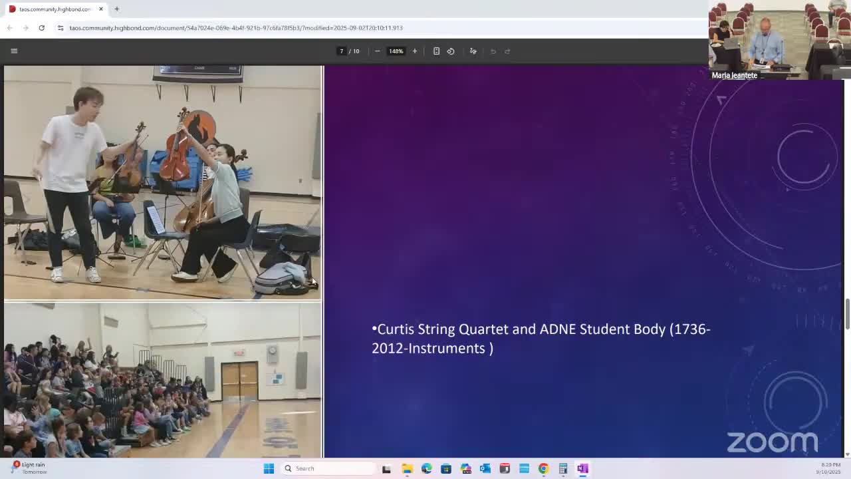Viewport: 851px width, 479px height.
Task: Reload the current browser page
Action: (41, 28)
